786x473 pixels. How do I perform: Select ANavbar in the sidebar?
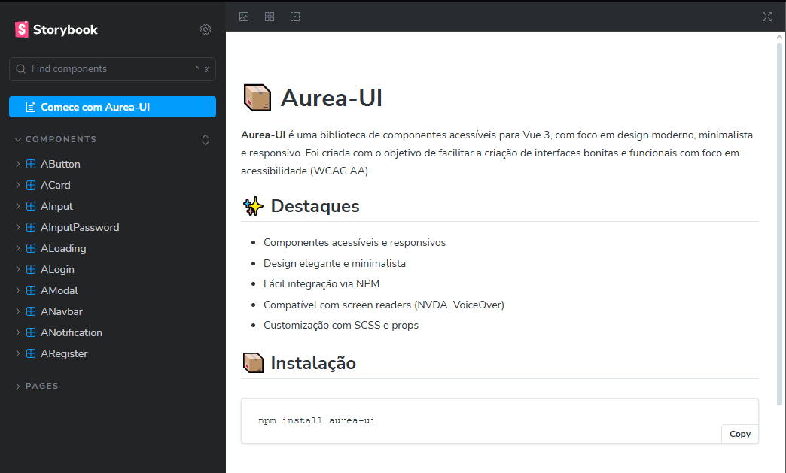coord(62,311)
